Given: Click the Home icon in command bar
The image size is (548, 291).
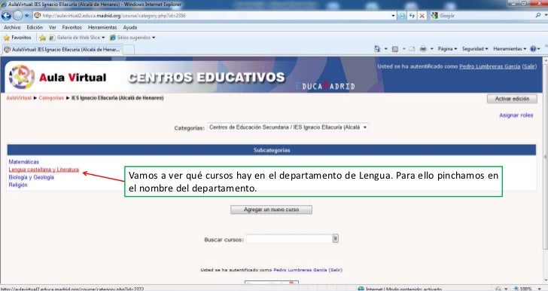Looking at the screenshot, I should click(x=377, y=49).
